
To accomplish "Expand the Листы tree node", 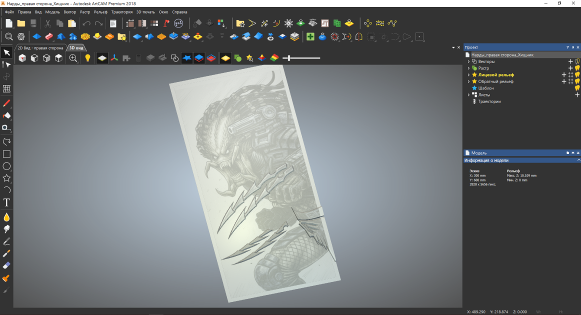I will pos(468,95).
